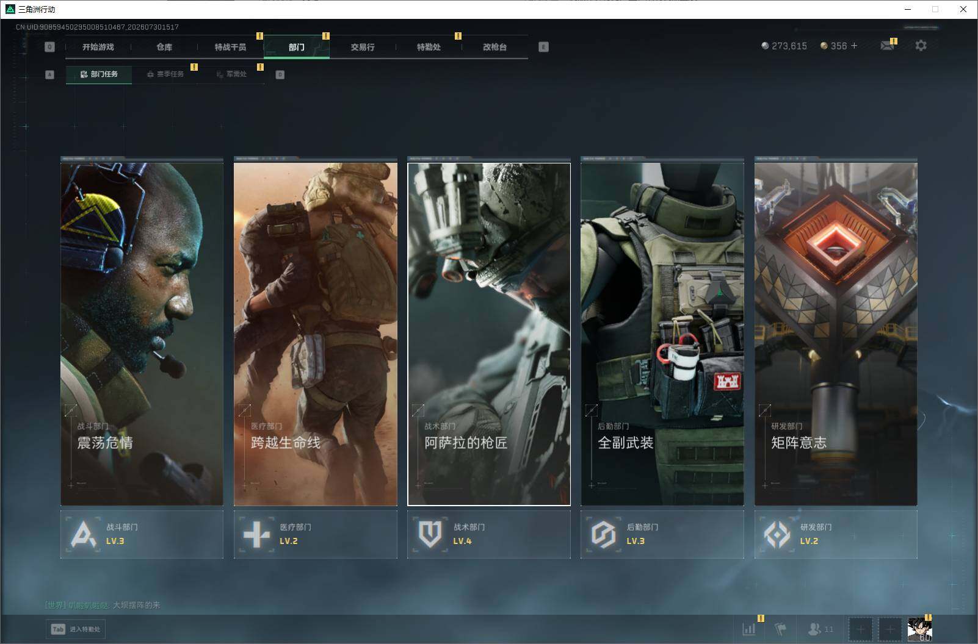
Task: Click the Tab 进入特勤处 button
Action: [x=75, y=629]
